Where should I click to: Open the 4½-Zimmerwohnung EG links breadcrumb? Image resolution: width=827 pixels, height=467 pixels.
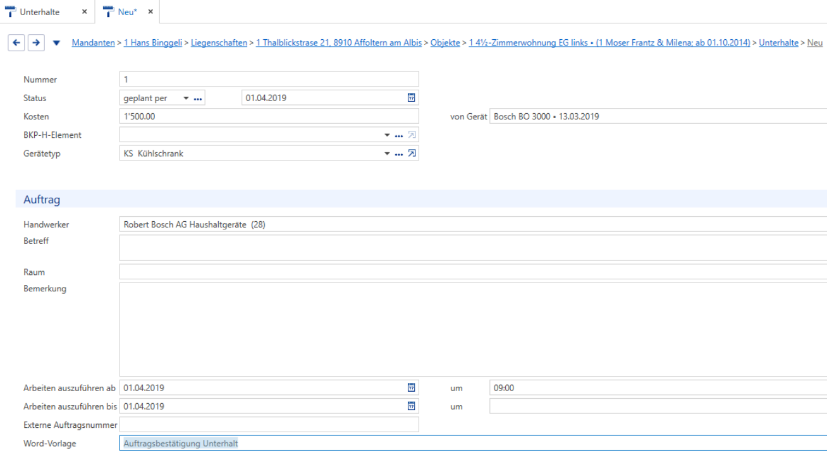point(610,42)
